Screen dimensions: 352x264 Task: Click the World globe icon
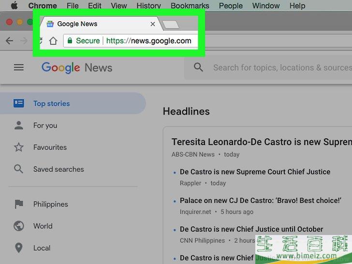(x=19, y=226)
